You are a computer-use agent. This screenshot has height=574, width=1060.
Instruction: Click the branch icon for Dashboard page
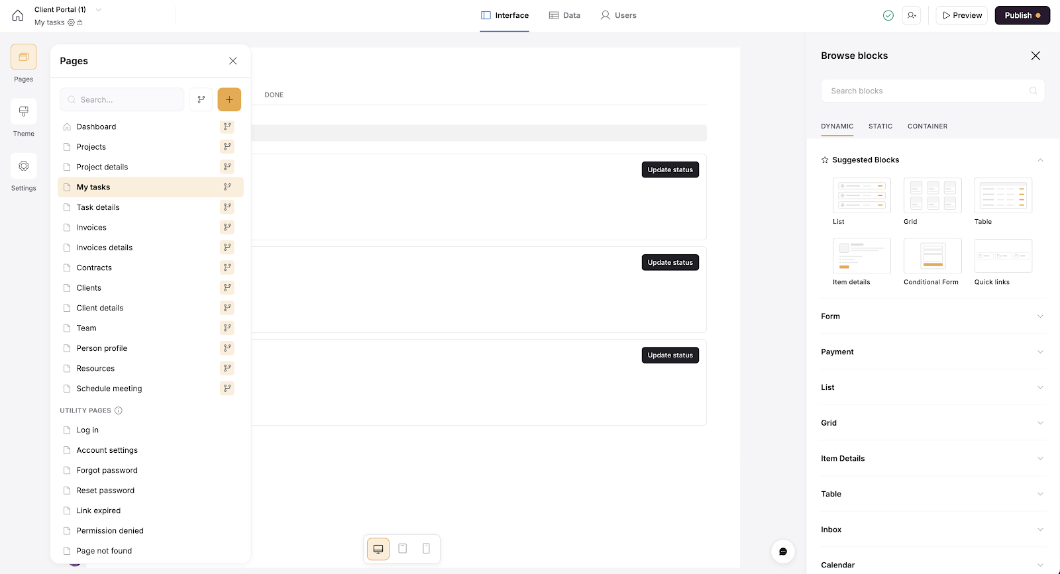(x=227, y=126)
